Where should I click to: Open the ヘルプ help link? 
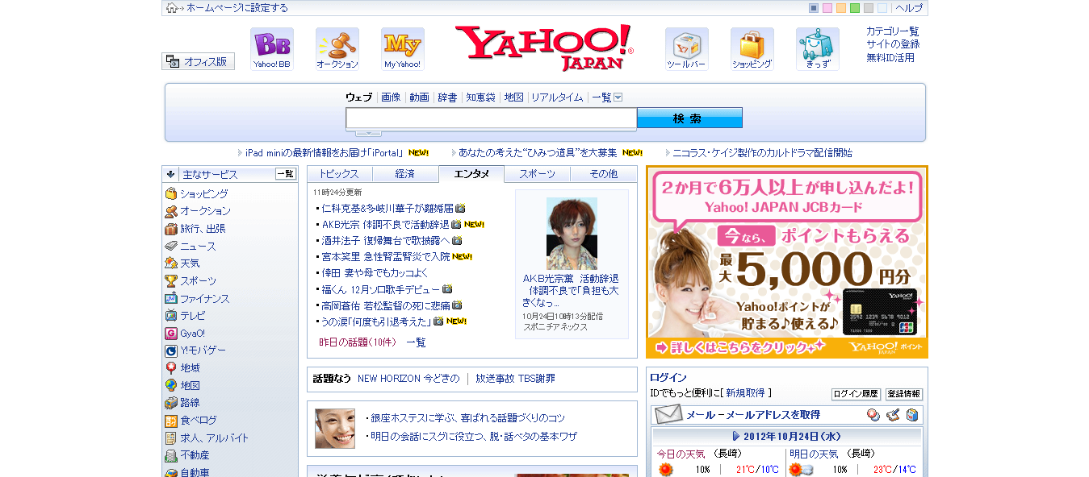[x=908, y=8]
